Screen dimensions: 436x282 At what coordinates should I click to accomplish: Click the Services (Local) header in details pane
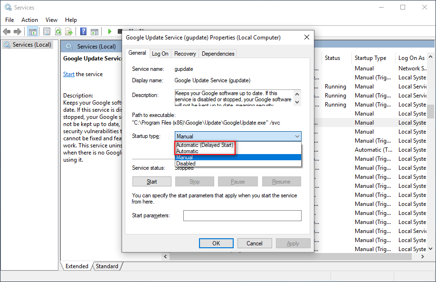96,47
